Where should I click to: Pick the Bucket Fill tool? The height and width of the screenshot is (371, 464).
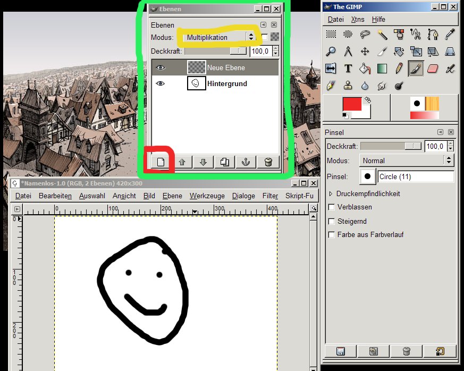click(365, 69)
